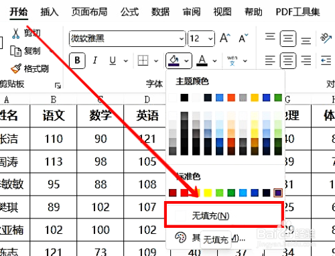Select cell with value 110
Screen dimensions: 335x256
[54, 139]
